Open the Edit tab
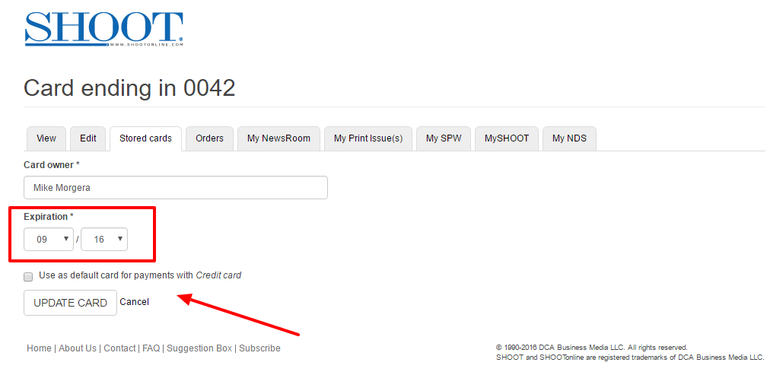The height and width of the screenshot is (391, 783). point(88,138)
